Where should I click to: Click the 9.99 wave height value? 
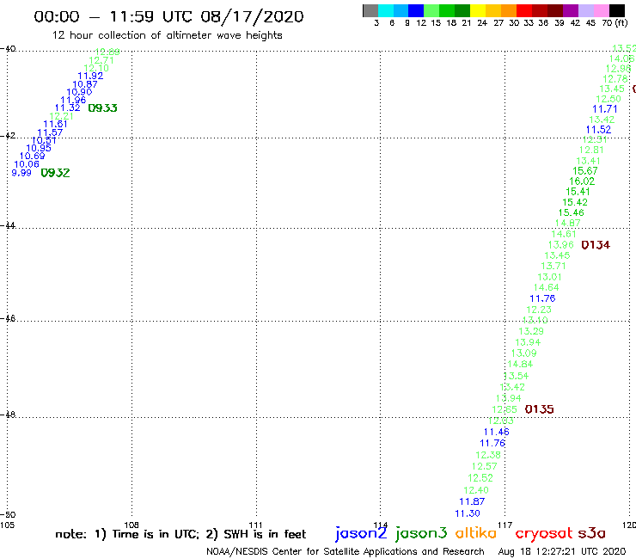pos(21,173)
